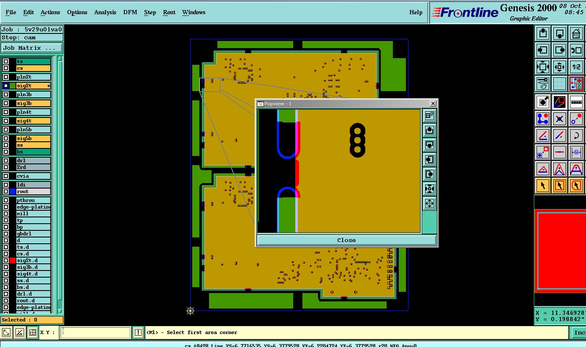
Task: Click the zoom out shrink icon
Action: pos(560,66)
